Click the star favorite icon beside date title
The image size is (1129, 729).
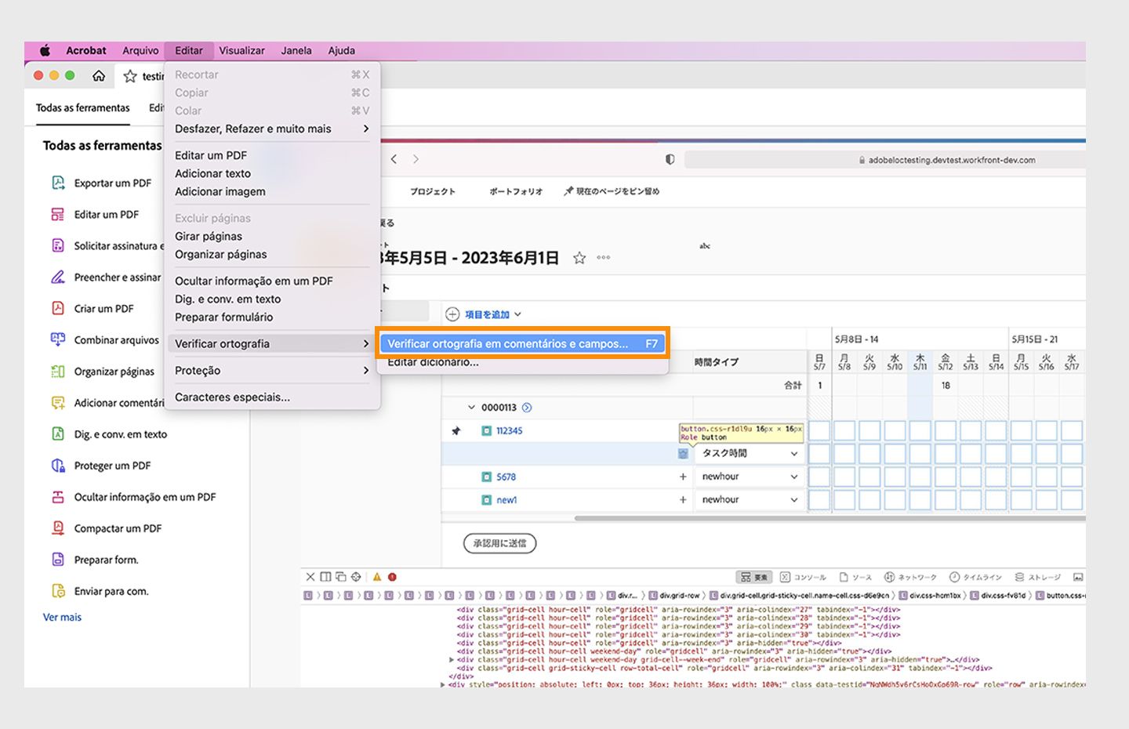point(579,258)
